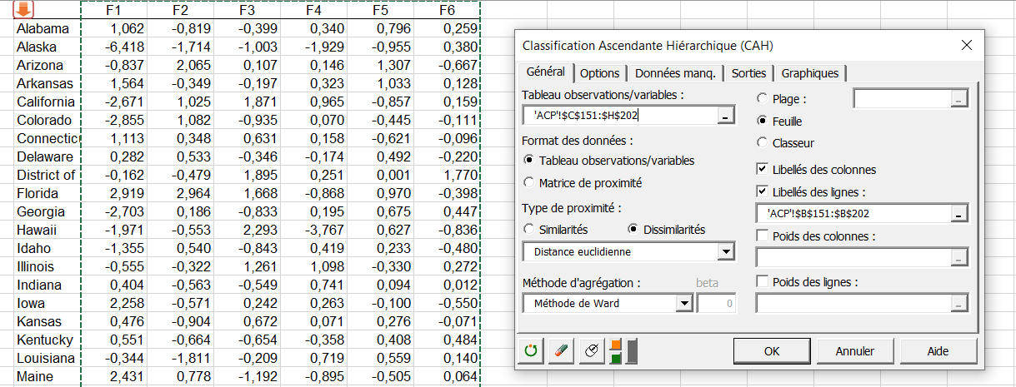Switch to the Options tab

click(x=599, y=73)
